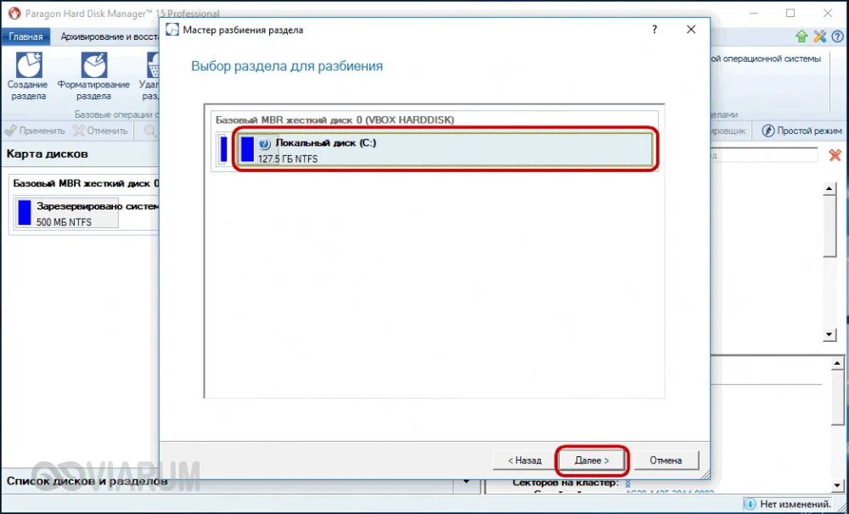Click the Отменить toolbar icon
Image resolution: width=849 pixels, height=514 pixels.
point(79,131)
